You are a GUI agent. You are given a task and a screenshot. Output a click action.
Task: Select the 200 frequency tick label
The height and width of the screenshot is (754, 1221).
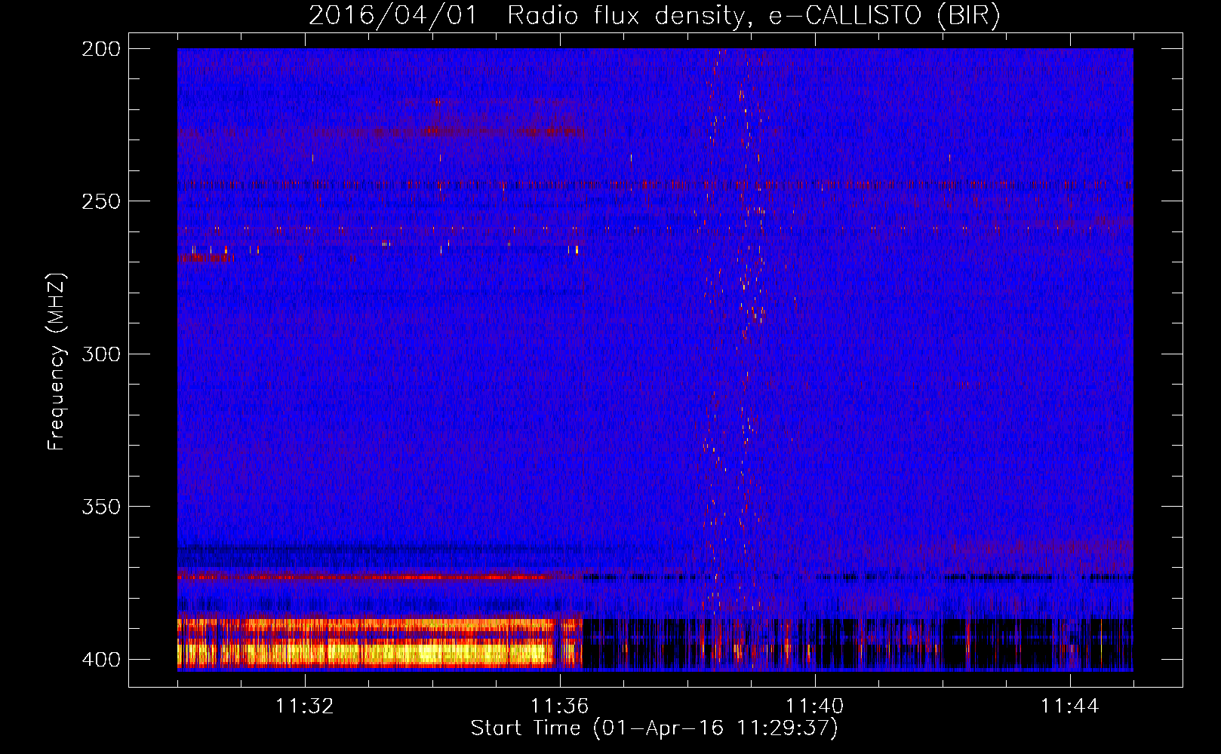[101, 49]
